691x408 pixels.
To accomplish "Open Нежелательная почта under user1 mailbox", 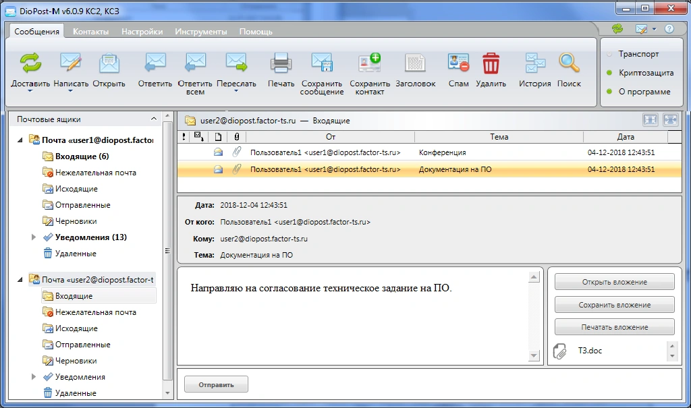I will [x=96, y=173].
